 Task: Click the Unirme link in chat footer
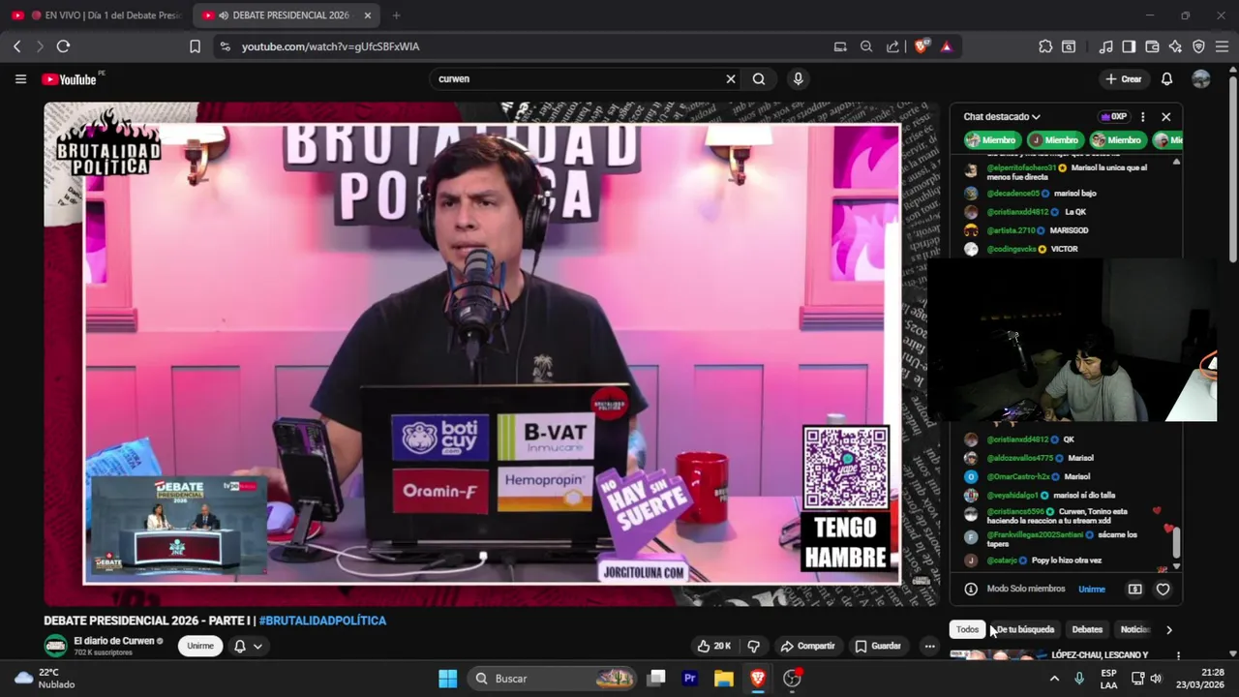[x=1091, y=590]
